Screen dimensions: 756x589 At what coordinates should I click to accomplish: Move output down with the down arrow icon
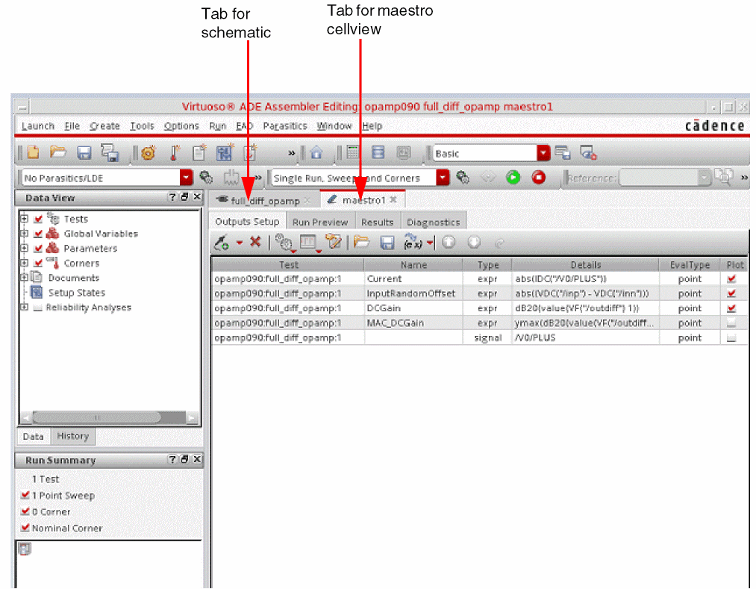(474, 242)
